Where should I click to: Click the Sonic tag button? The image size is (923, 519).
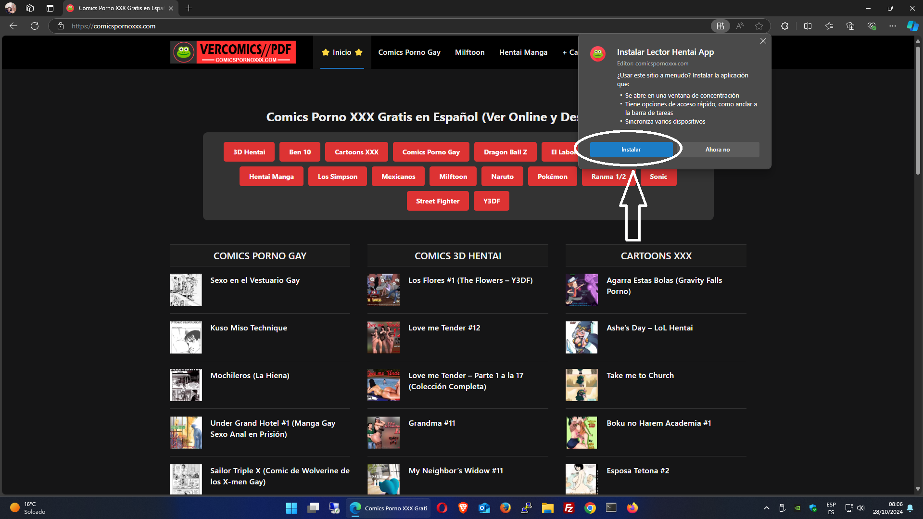click(x=658, y=177)
